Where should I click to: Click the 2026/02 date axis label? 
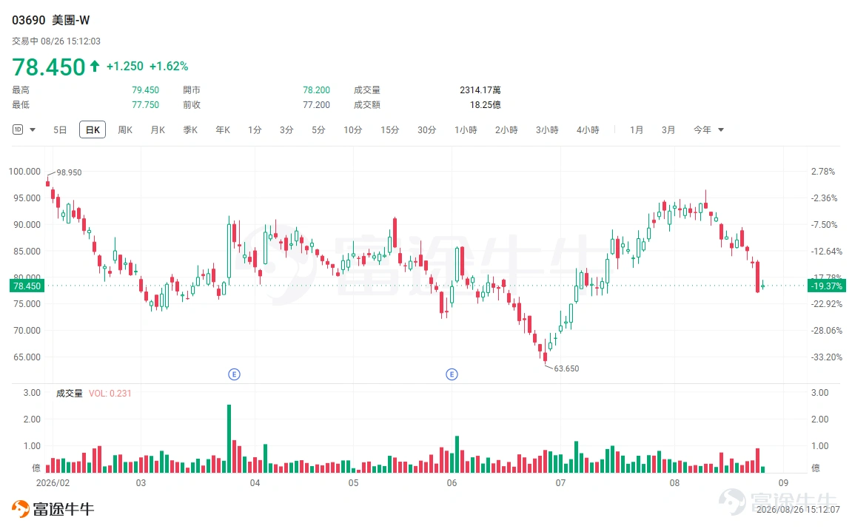[53, 483]
